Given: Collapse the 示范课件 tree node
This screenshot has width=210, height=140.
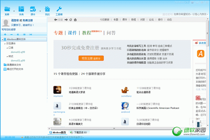Looking at the screenshot, I should tap(5, 44).
